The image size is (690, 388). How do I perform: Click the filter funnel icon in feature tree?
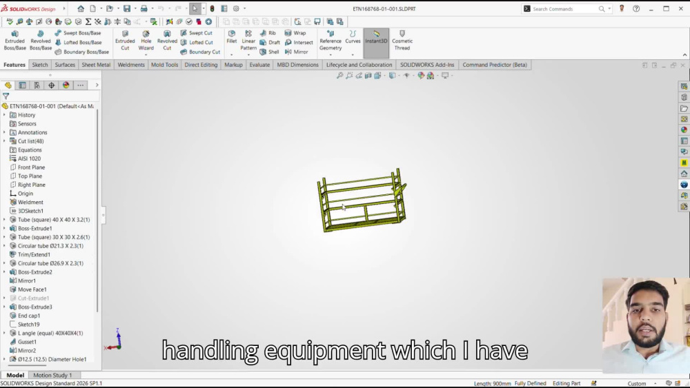(6, 96)
